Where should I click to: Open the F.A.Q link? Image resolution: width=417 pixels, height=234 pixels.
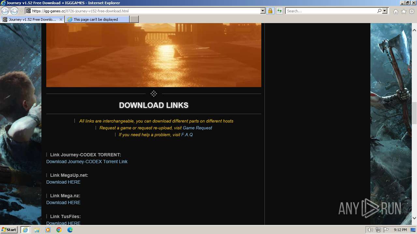(x=187, y=135)
